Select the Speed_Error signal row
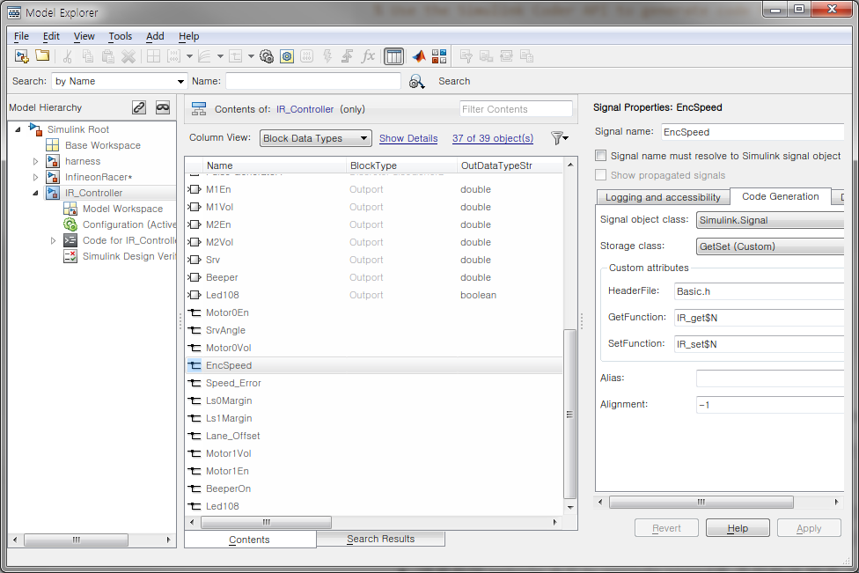The width and height of the screenshot is (859, 573). (374, 383)
